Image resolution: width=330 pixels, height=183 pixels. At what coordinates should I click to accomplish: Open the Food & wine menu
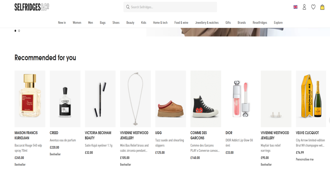(x=182, y=23)
